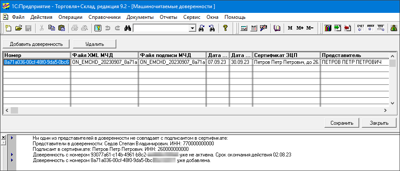Viewport: 400px width, 171px height.
Task: Open the search combo box dropdown arrow
Action: [x=193, y=28]
